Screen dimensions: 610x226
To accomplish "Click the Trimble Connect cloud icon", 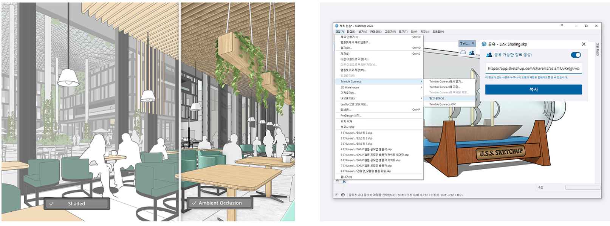I will [463, 53].
